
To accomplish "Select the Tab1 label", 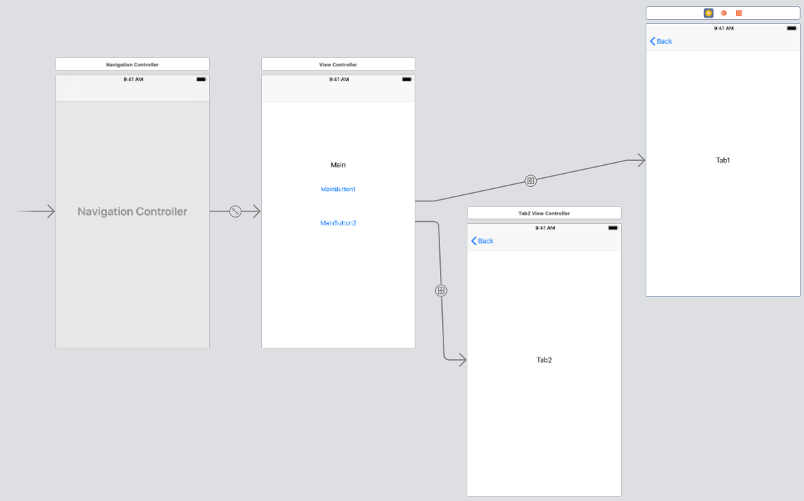I will tap(723, 160).
